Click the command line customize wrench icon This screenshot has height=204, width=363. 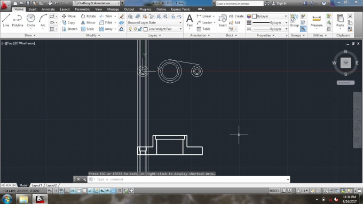pos(84,179)
